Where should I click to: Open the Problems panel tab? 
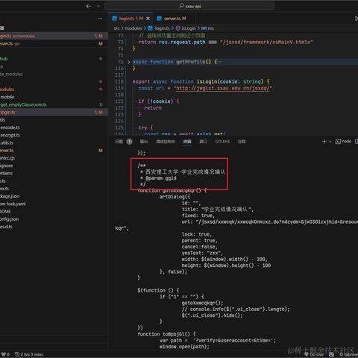pyautogui.click(x=119, y=142)
